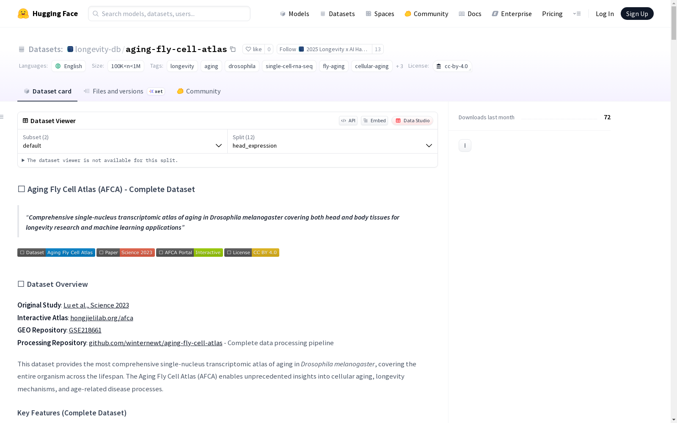Click the cellular-aging tag
The image size is (677, 423).
pos(372,66)
